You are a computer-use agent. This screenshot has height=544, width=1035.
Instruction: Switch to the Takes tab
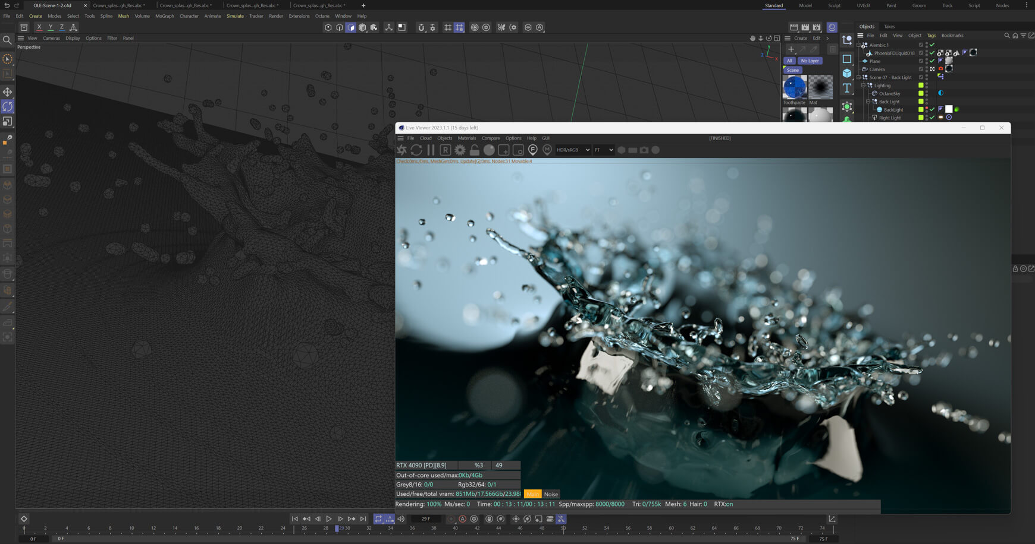tap(889, 27)
